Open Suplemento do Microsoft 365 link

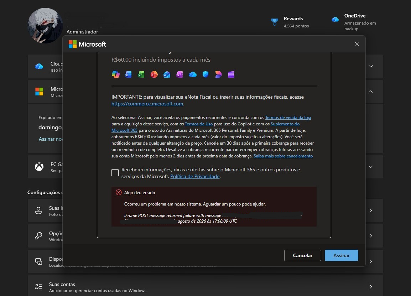click(x=285, y=124)
